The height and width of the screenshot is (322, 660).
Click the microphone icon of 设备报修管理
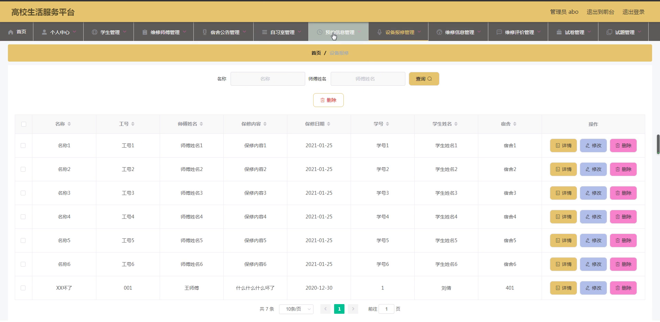(x=380, y=32)
